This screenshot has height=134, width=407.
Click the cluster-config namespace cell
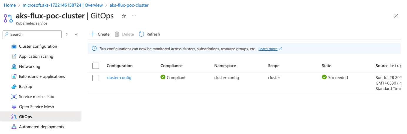[x=226, y=78]
